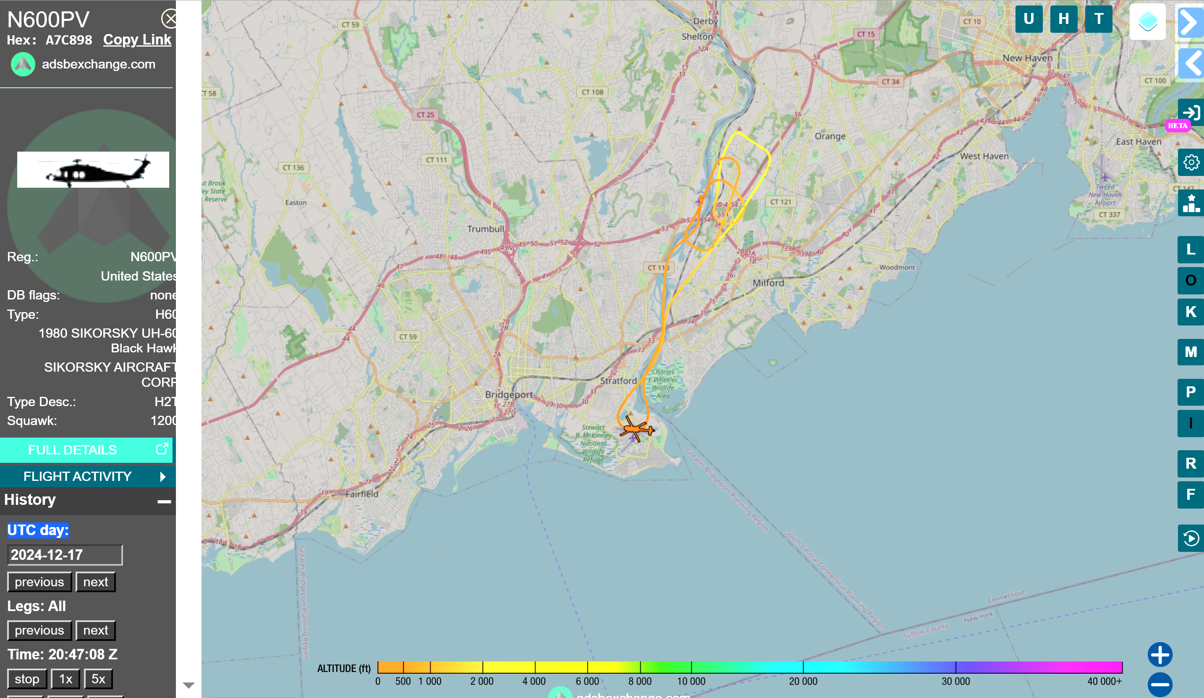The height and width of the screenshot is (698, 1204).
Task: Click the N600PV callsign title
Action: click(x=48, y=20)
